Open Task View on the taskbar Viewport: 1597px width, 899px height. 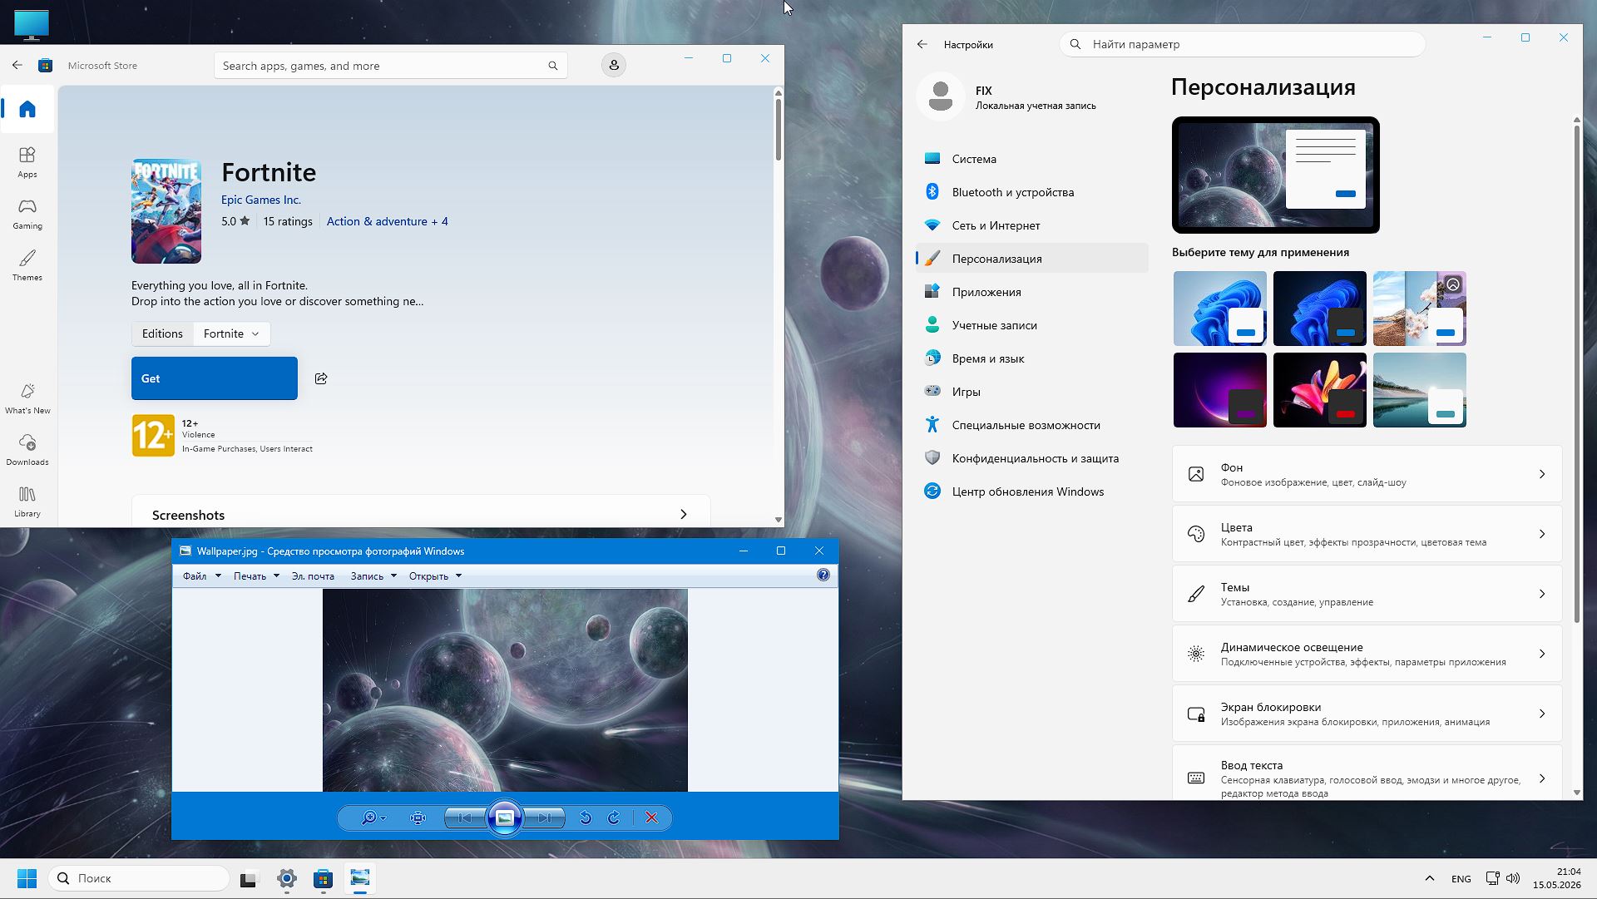[249, 879]
